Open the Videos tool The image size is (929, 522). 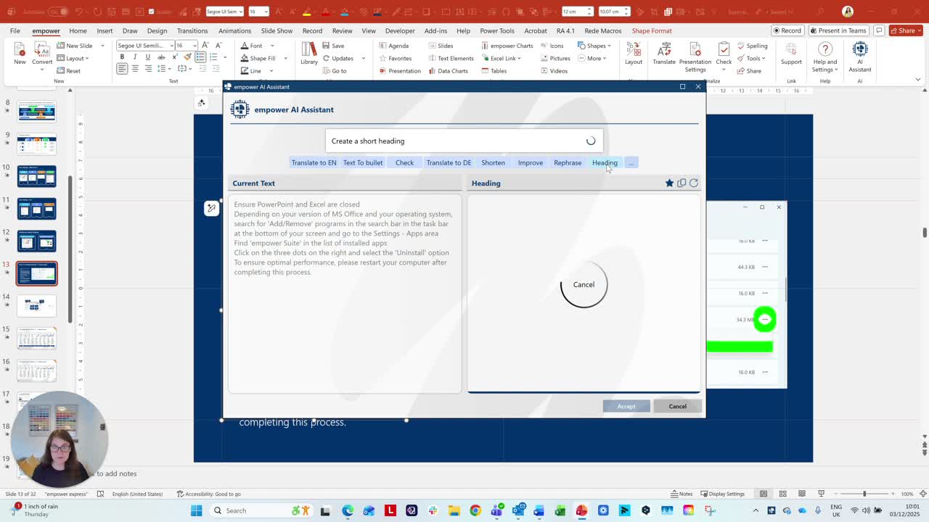[554, 70]
